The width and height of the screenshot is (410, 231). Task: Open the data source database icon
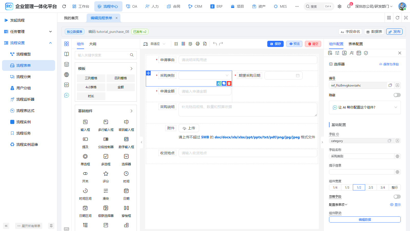[67, 64]
